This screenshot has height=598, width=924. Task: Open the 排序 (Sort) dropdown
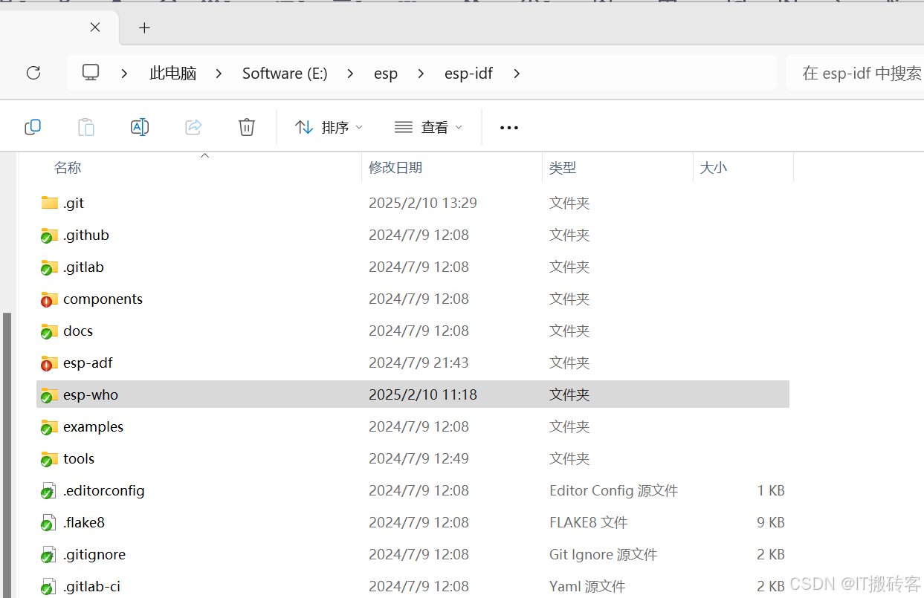point(328,126)
